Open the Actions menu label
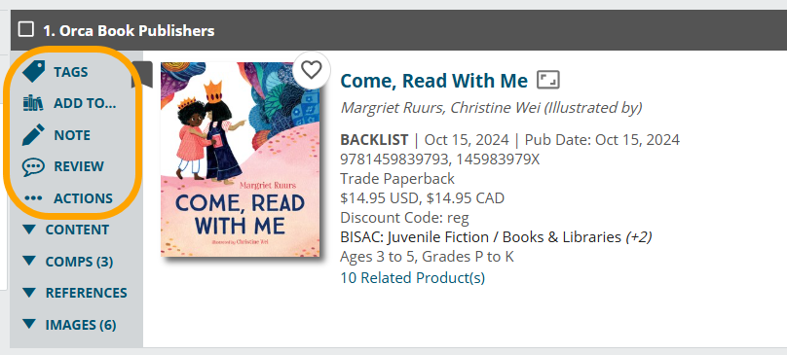 (x=84, y=198)
